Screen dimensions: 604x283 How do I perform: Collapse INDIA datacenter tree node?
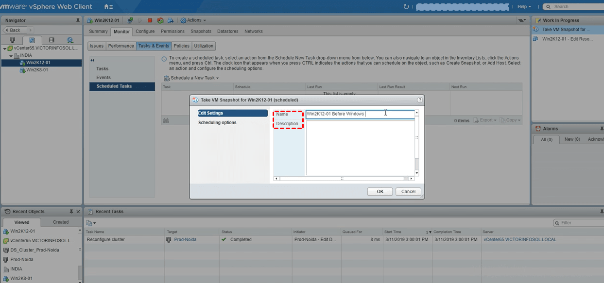(11, 55)
